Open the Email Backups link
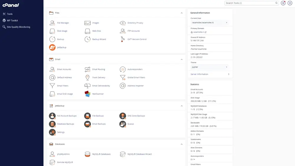 click(x=99, y=124)
